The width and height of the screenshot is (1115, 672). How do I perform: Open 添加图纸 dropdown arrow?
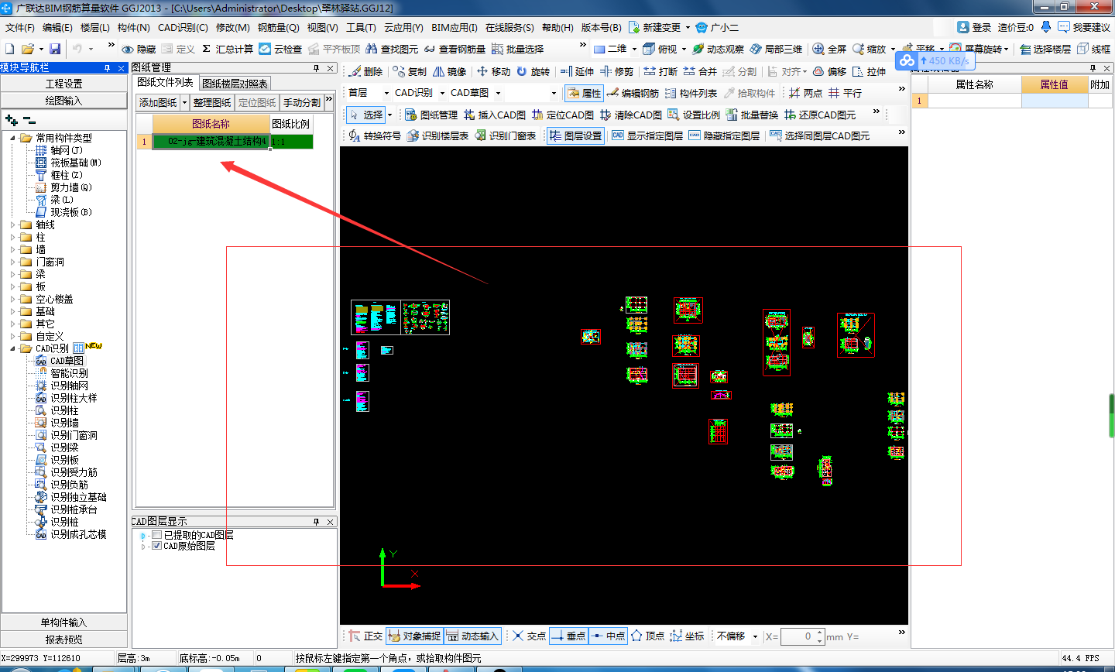pos(184,102)
